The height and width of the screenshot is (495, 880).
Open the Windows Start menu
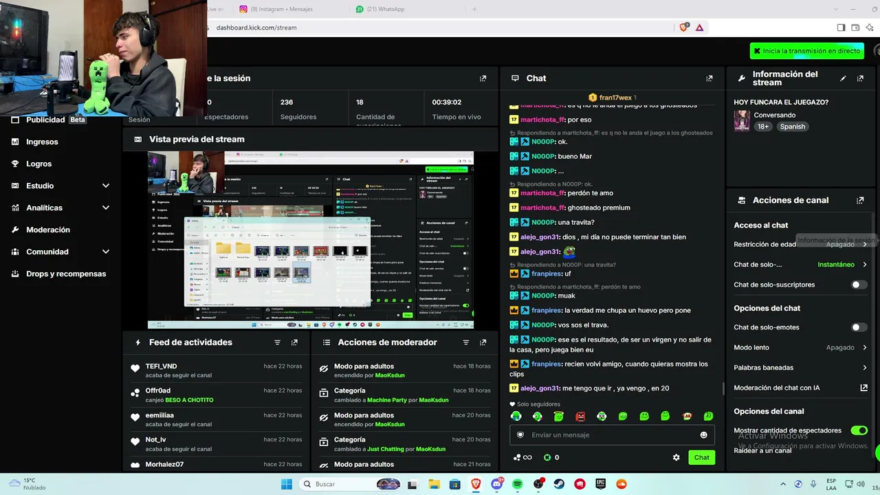[x=287, y=484]
